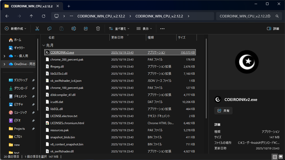Sort by the 種類 column header

151,37
